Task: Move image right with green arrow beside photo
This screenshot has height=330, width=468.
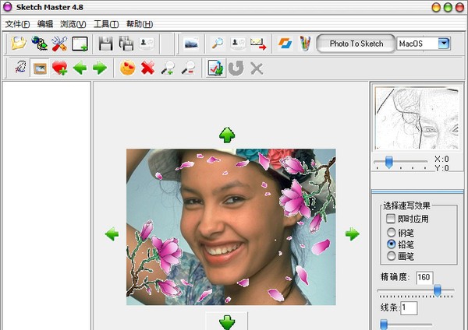Action: pyautogui.click(x=353, y=234)
